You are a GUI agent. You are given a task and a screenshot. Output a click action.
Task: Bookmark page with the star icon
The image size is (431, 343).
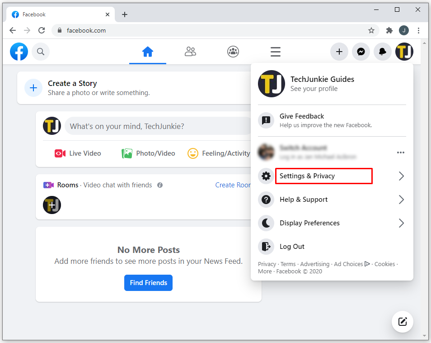pos(371,30)
